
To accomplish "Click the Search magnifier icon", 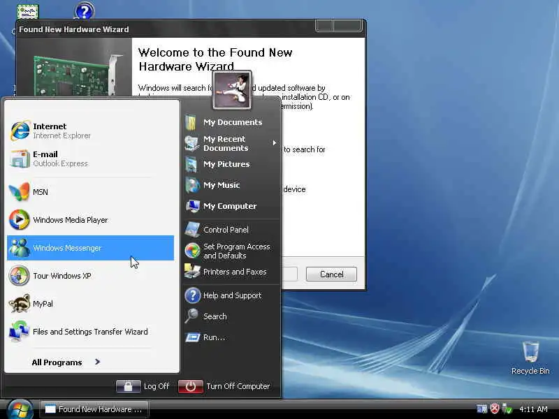I will tap(191, 316).
